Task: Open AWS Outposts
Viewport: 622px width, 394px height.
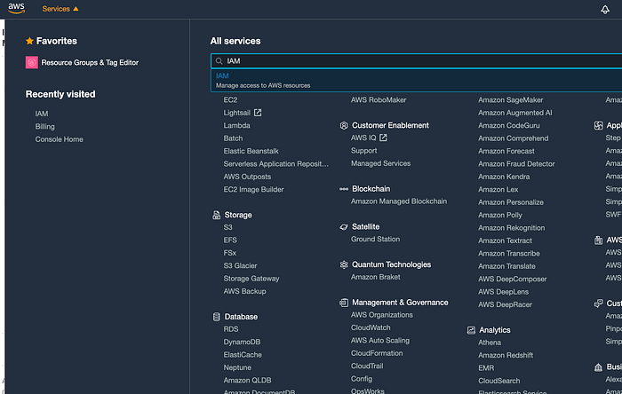Action: [x=247, y=177]
